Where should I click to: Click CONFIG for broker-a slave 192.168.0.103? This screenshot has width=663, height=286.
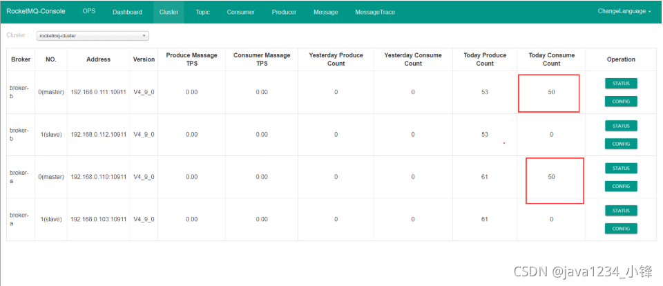tap(621, 229)
